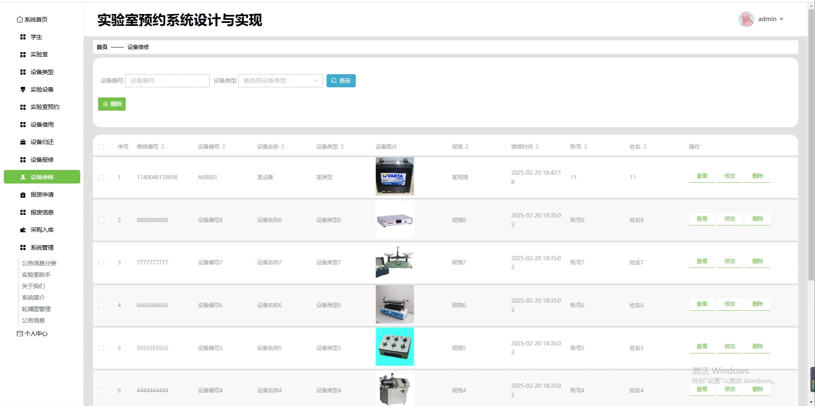The image size is (815, 406).
Task: Click the admin avatar picture
Action: (746, 19)
